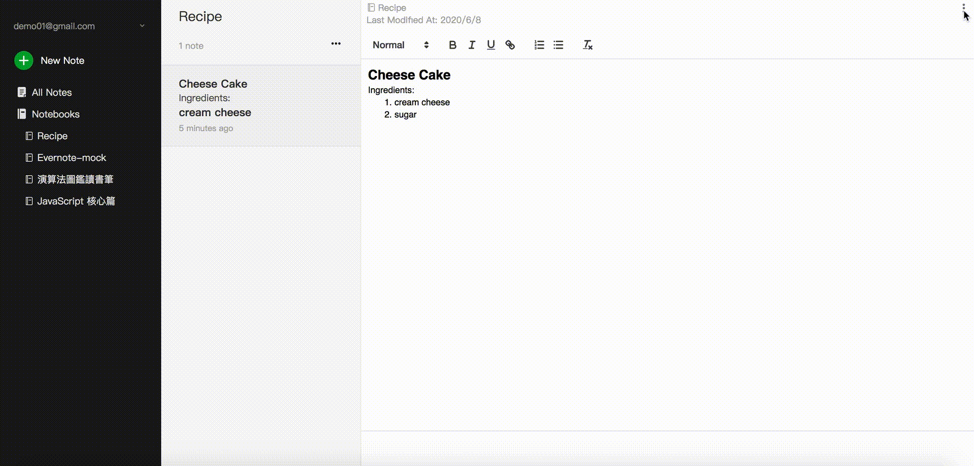Image resolution: width=974 pixels, height=466 pixels.
Task: Toggle bold formatting
Action: [x=453, y=45]
